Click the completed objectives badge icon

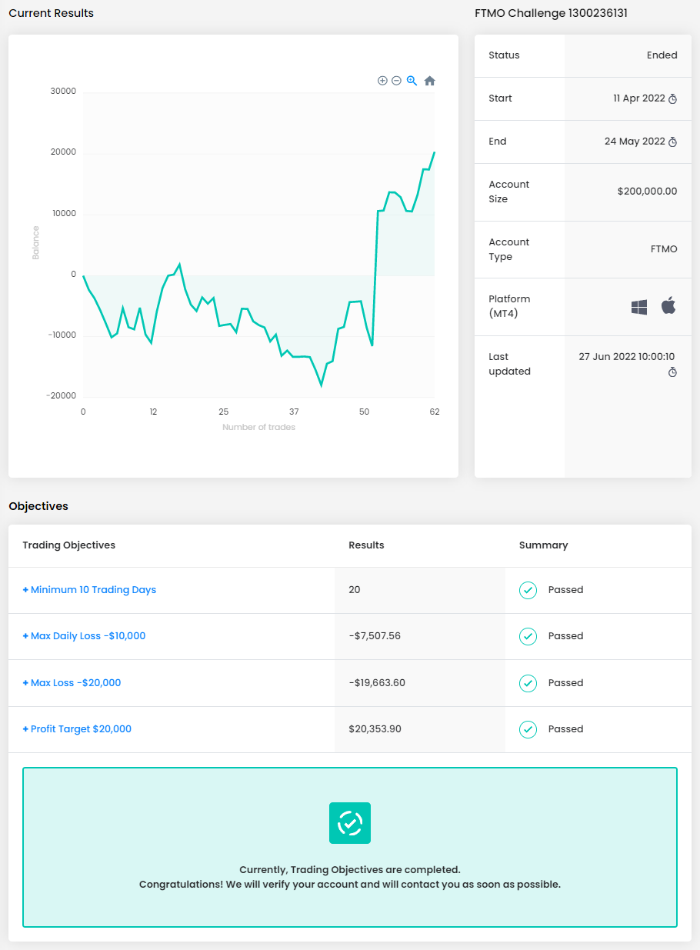click(x=350, y=823)
